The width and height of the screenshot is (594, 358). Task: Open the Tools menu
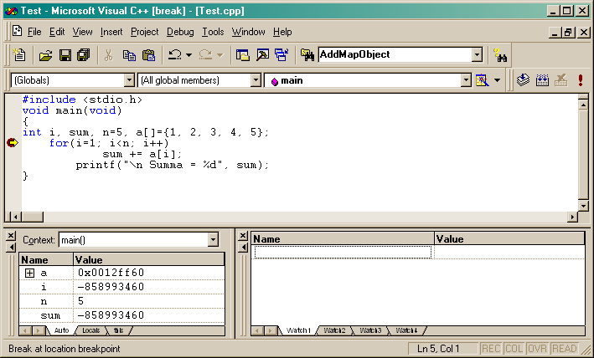tap(213, 32)
